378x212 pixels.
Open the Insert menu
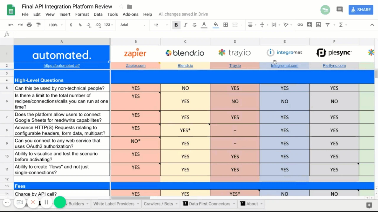pyautogui.click(x=65, y=14)
